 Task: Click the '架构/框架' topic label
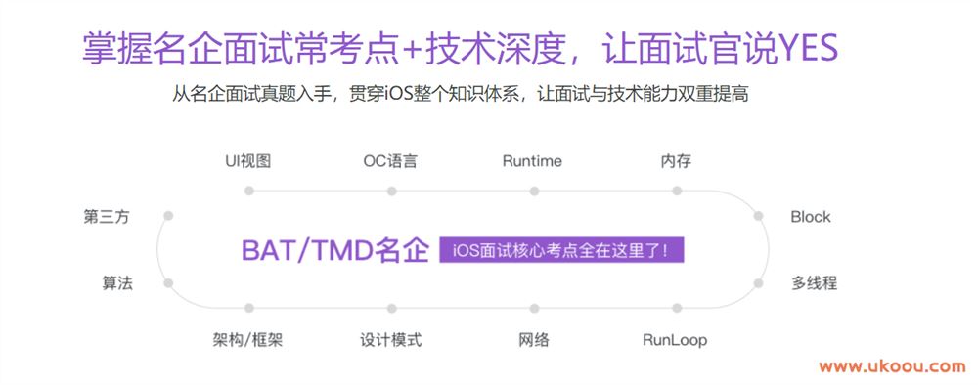[248, 340]
